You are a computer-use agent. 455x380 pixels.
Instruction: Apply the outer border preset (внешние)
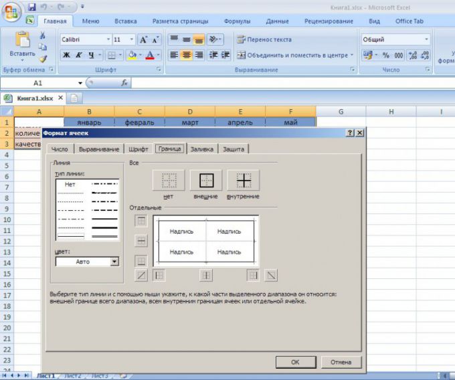205,181
